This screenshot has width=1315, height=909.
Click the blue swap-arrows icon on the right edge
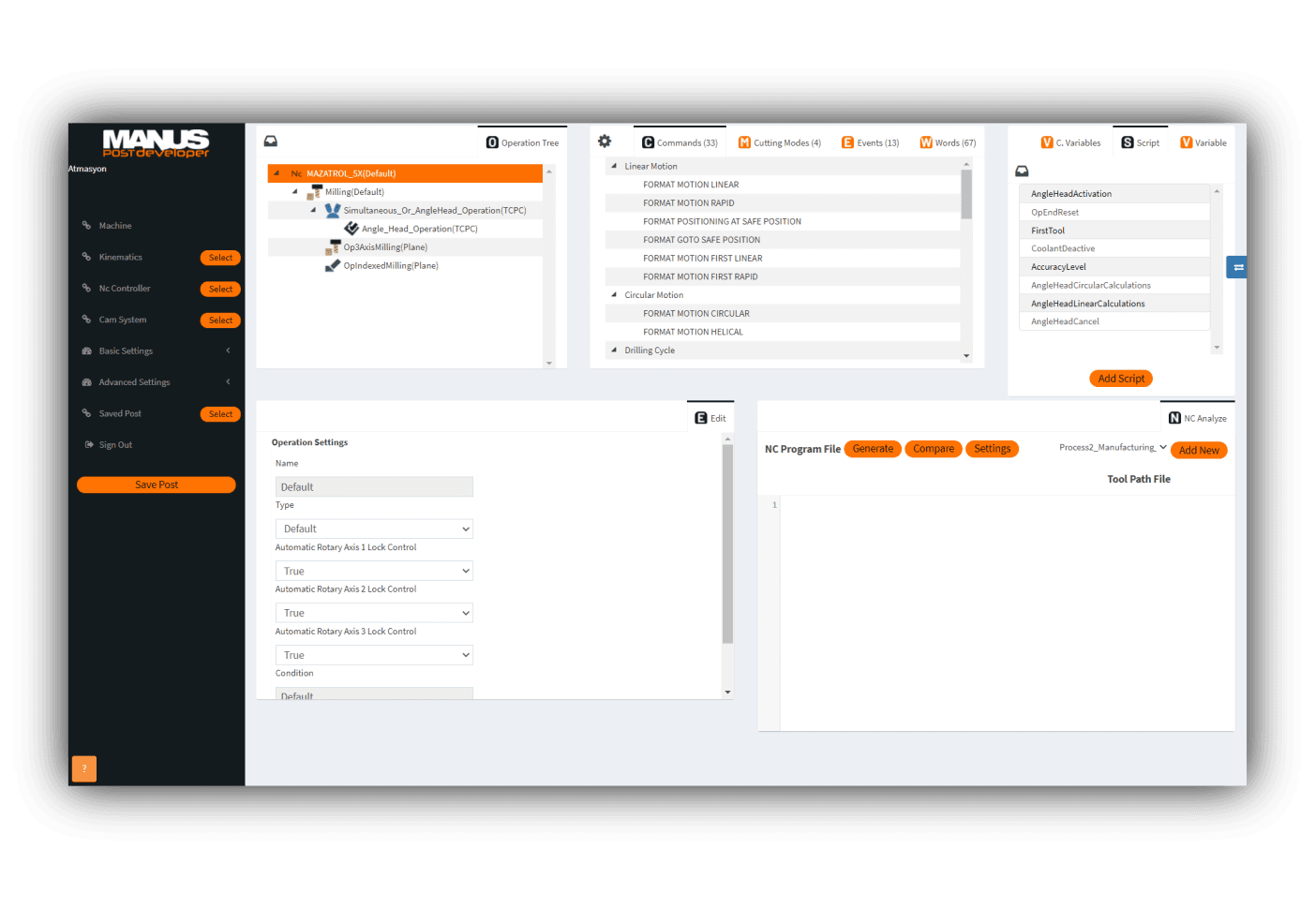point(1236,266)
